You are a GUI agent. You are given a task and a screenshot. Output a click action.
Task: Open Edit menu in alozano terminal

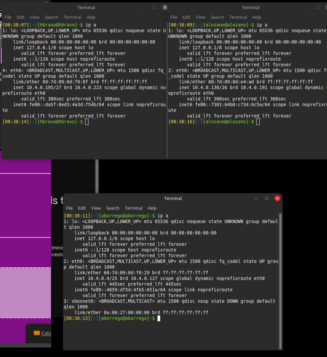[x=187, y=17]
